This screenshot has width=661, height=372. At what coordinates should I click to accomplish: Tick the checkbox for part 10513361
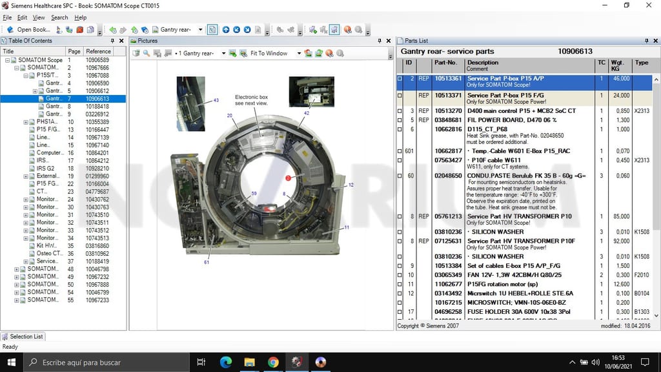pos(400,78)
